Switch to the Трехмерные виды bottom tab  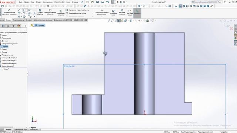pyautogui.click(x=21, y=130)
